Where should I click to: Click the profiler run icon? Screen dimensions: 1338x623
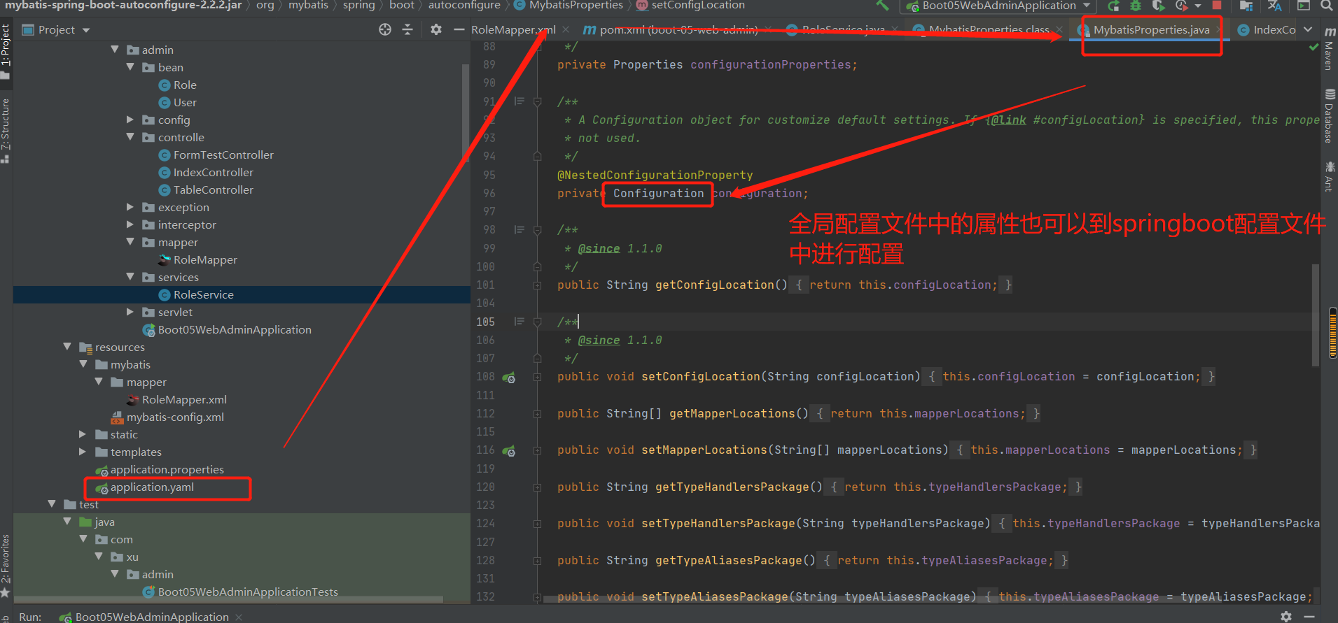[1181, 6]
